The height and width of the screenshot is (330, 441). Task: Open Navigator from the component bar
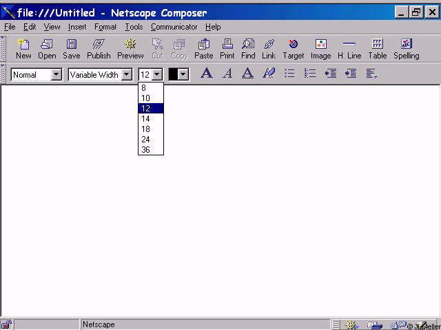pos(351,325)
